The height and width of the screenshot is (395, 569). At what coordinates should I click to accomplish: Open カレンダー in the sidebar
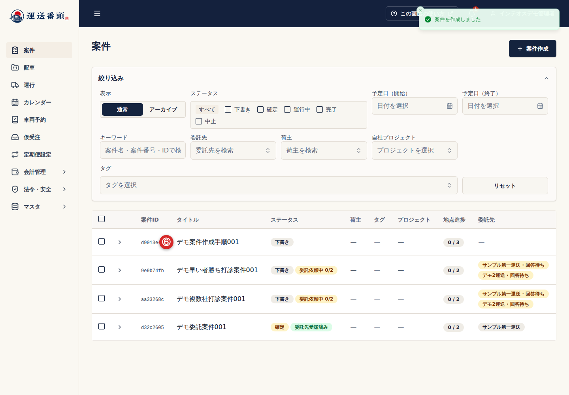click(x=39, y=102)
